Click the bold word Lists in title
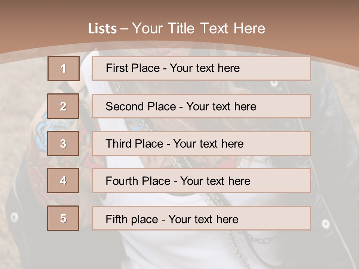The height and width of the screenshot is (269, 359). (x=102, y=29)
